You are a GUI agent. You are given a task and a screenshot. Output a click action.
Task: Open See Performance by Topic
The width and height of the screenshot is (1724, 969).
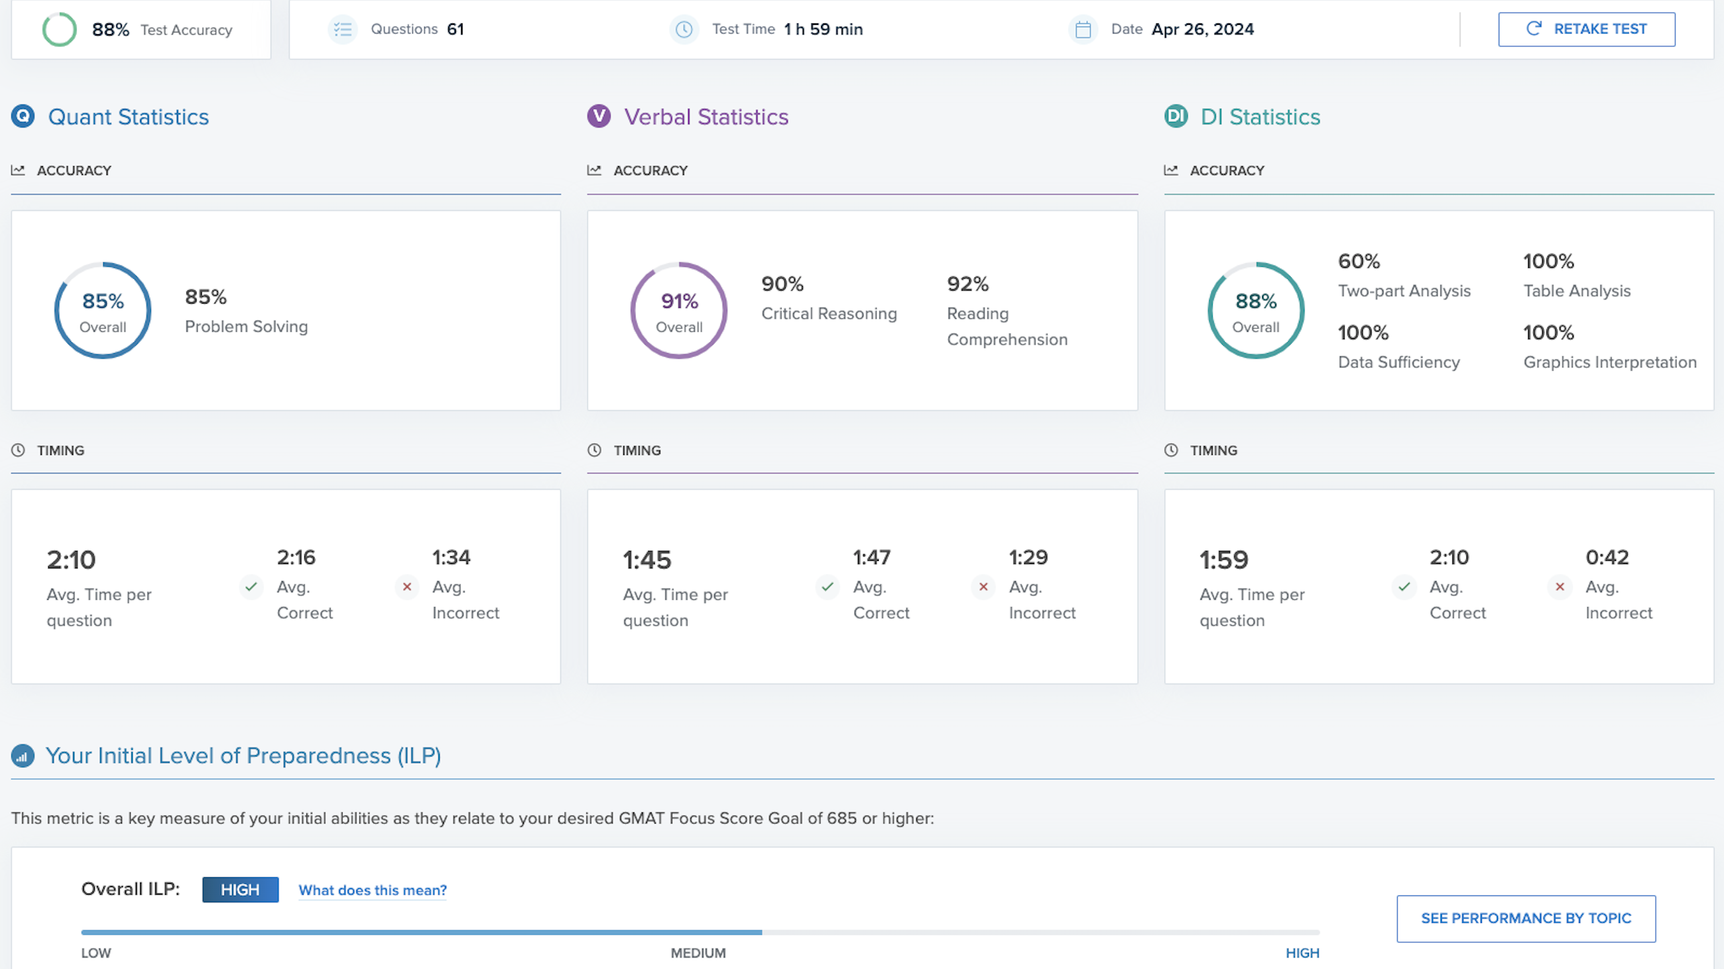[x=1526, y=919]
